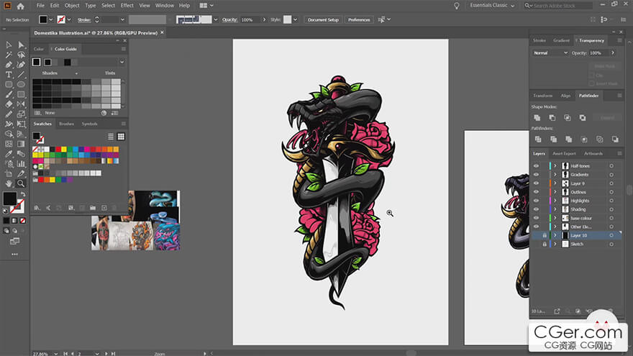Open the zoom level dropdown
Screen dimensions: 633x356
point(55,354)
